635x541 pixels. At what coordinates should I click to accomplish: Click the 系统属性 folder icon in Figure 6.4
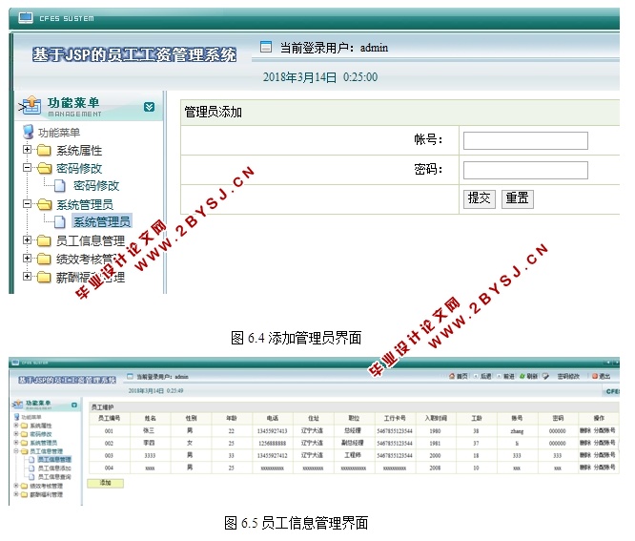[44, 151]
